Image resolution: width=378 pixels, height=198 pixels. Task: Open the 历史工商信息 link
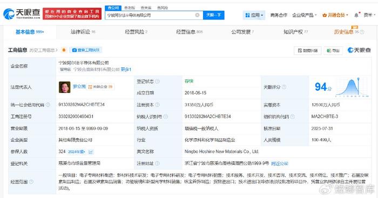(x=43, y=50)
